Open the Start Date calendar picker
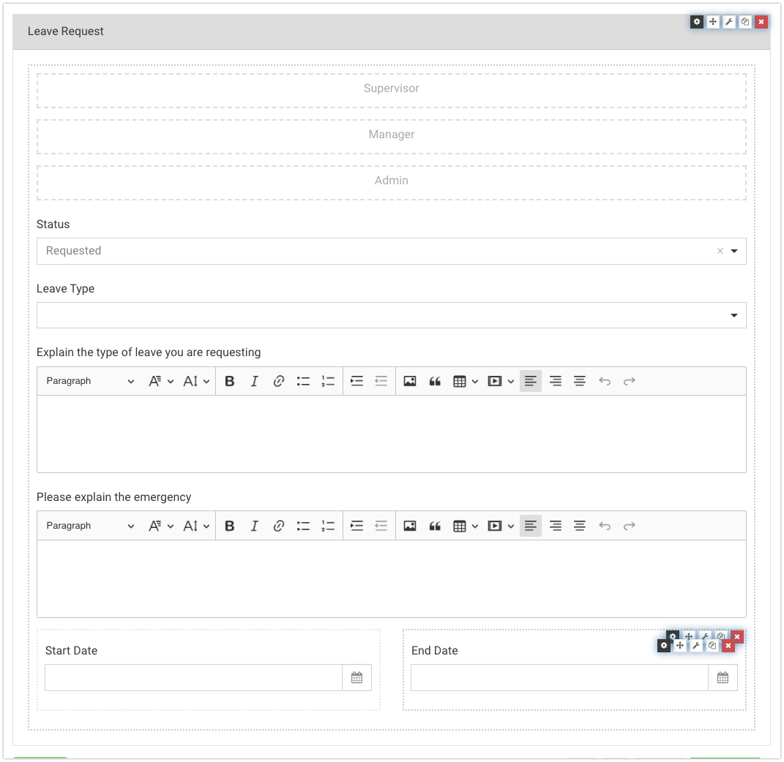The width and height of the screenshot is (784, 762). click(356, 678)
